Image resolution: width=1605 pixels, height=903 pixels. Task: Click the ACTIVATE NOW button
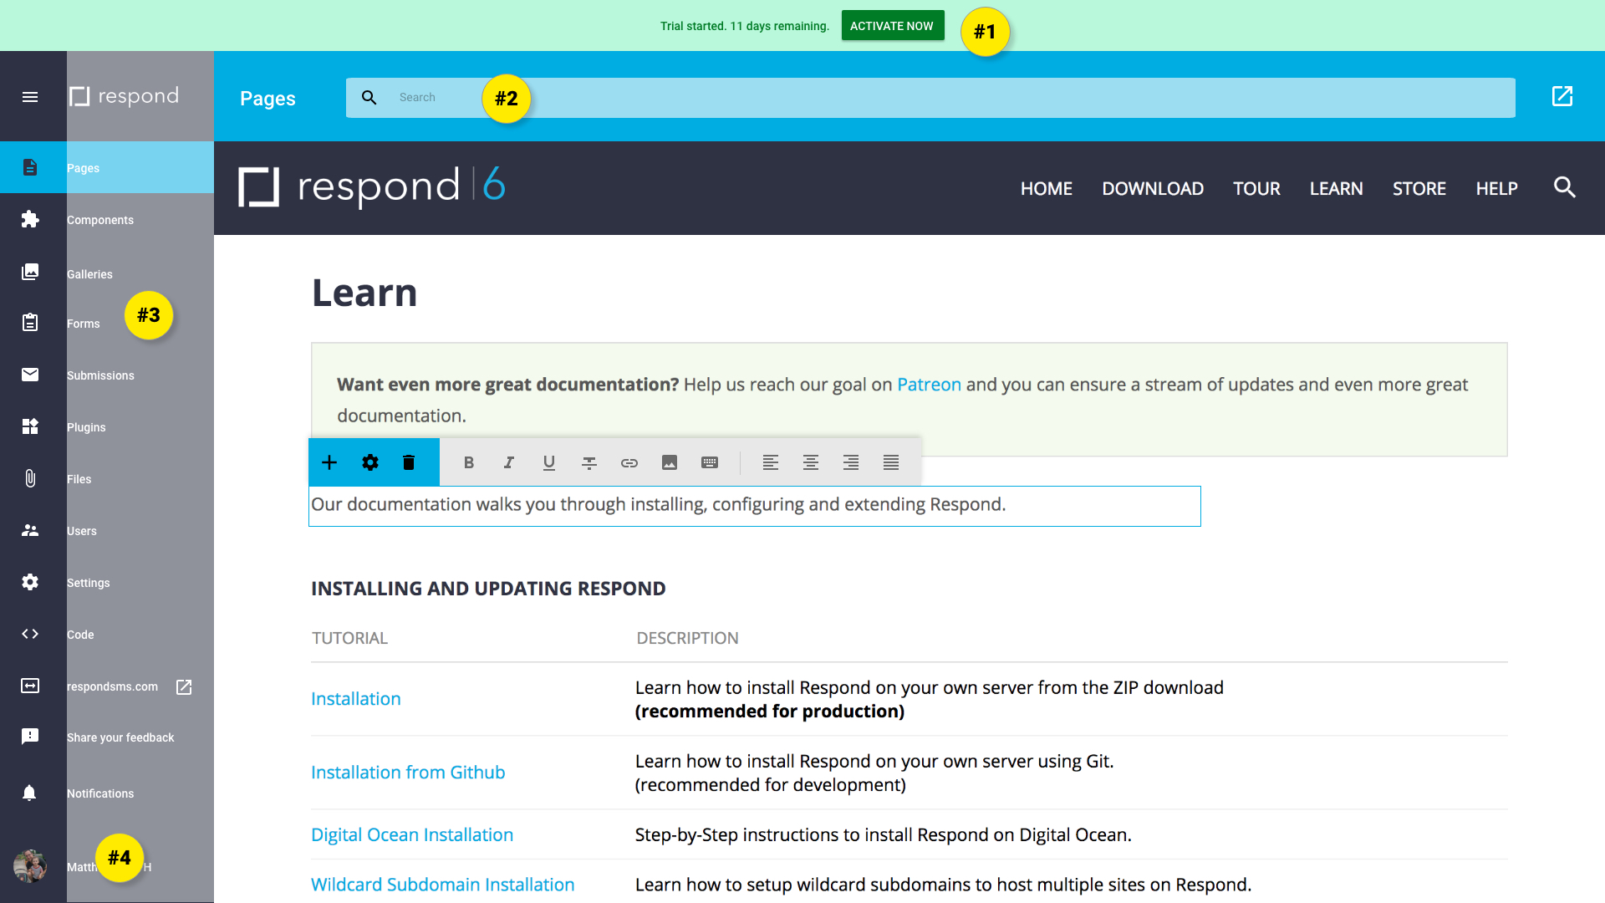[892, 26]
